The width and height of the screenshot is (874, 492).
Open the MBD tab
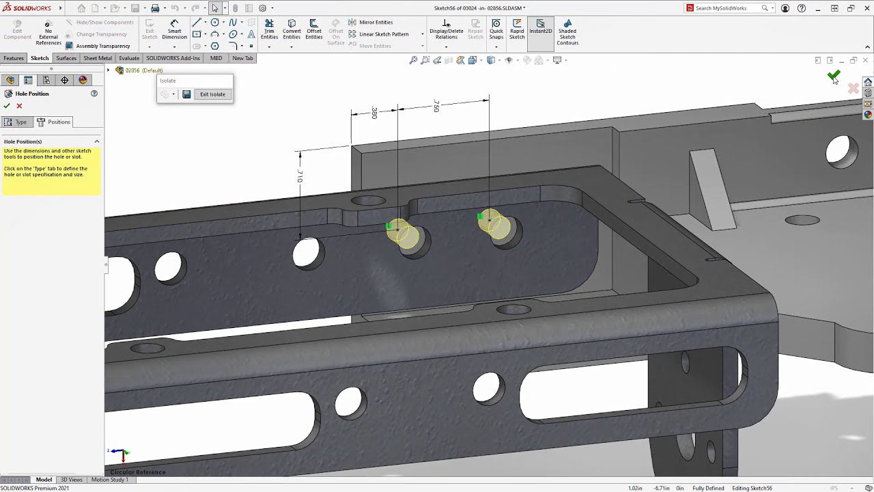[216, 58]
